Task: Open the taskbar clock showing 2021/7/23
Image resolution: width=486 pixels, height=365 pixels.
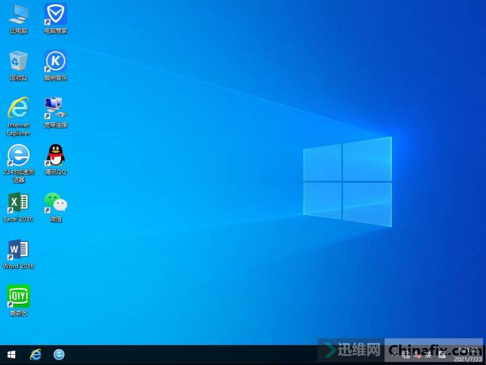Action: point(468,355)
